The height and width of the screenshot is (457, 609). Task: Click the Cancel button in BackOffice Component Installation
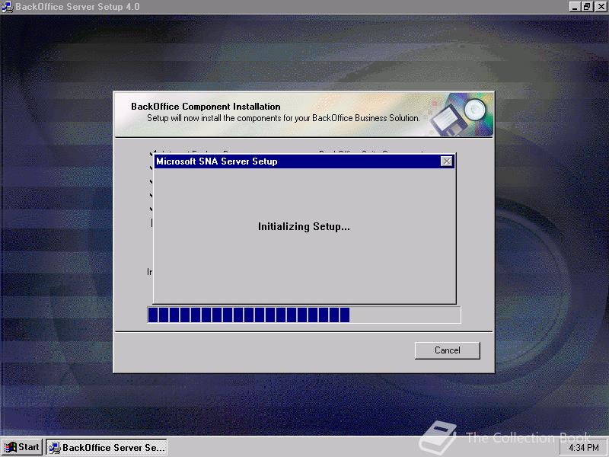pos(447,350)
